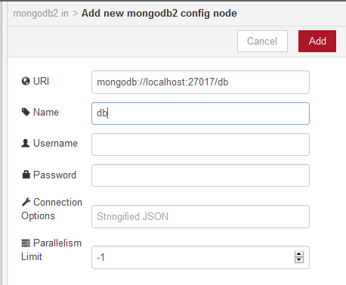Click into the Name field containing db
This screenshot has height=285, width=346.
(x=200, y=113)
